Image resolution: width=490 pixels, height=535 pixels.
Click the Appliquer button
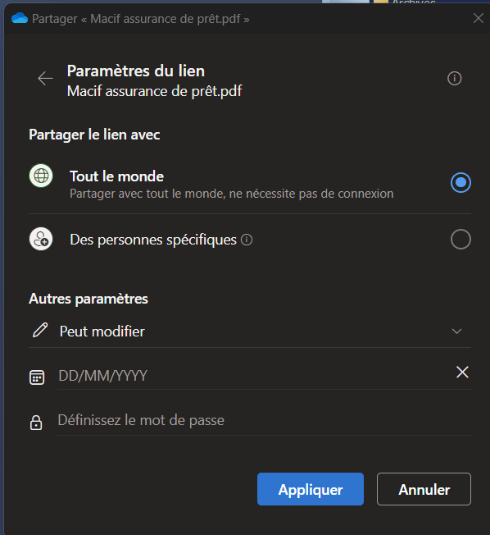311,489
